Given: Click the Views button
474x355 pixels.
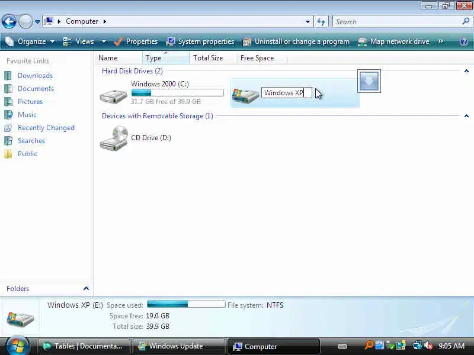Looking at the screenshot, I should point(79,41).
